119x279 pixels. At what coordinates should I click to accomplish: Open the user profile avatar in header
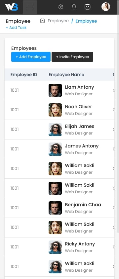coord(106,7)
